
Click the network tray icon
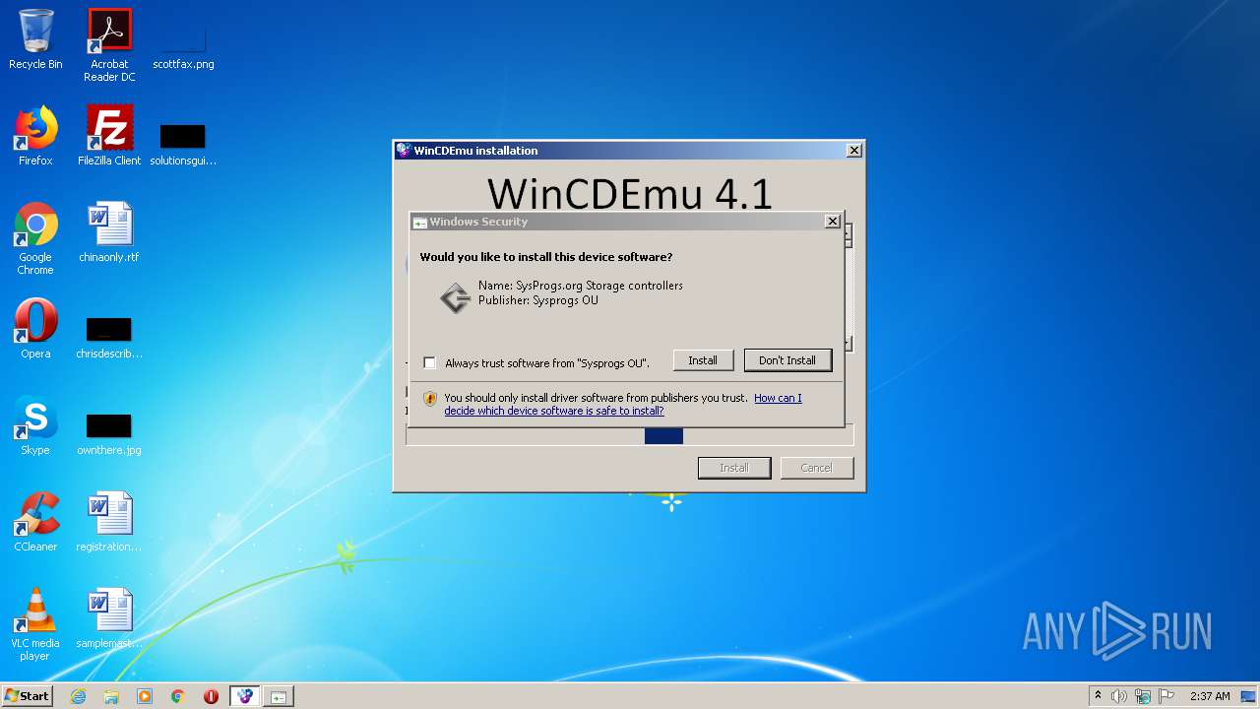[x=1143, y=696]
